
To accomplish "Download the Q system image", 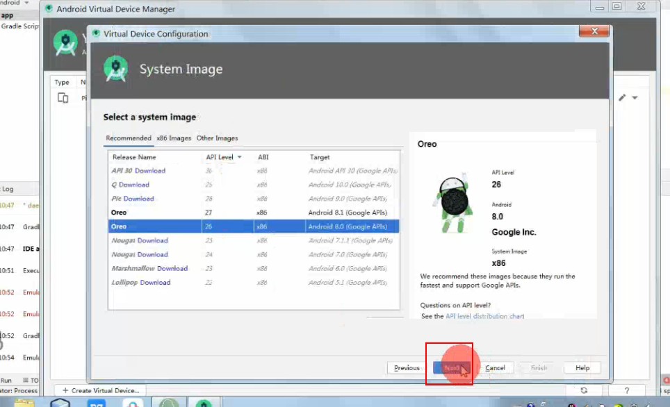I will point(133,185).
